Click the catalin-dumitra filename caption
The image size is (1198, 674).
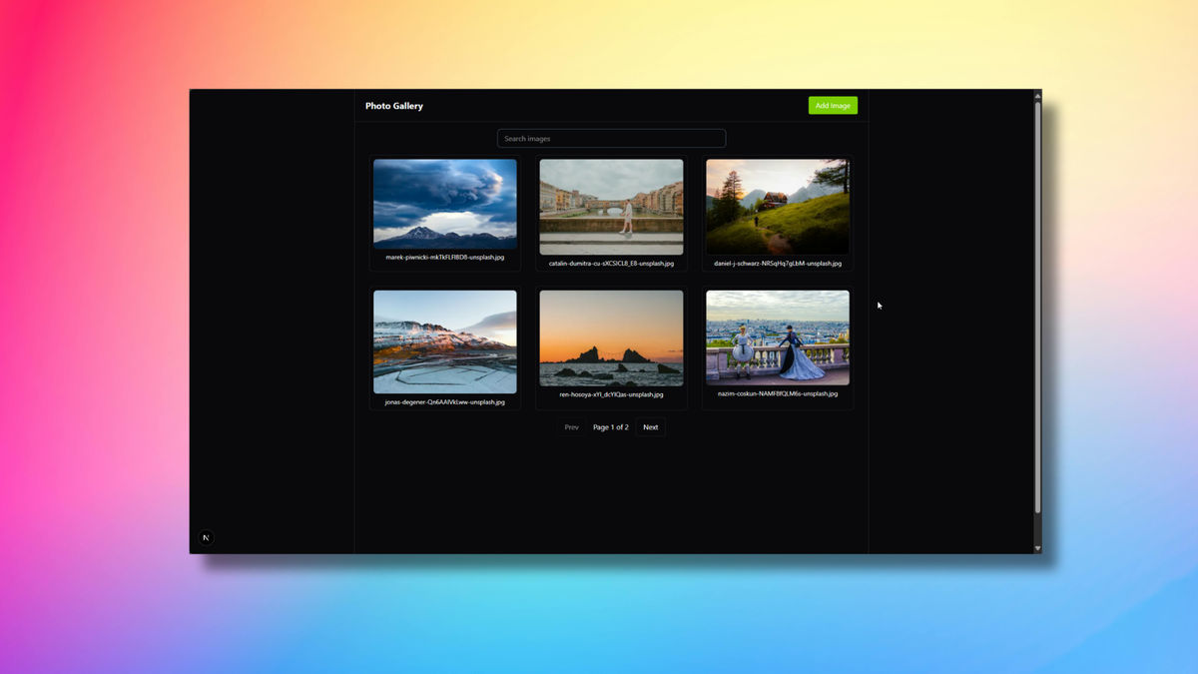[x=611, y=264]
